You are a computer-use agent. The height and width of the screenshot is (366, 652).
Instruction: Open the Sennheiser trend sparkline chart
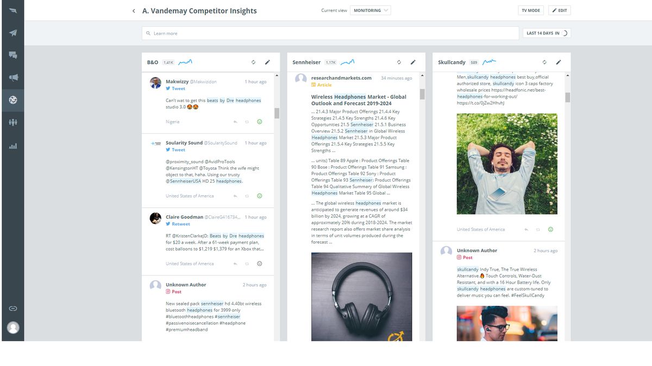tap(348, 62)
